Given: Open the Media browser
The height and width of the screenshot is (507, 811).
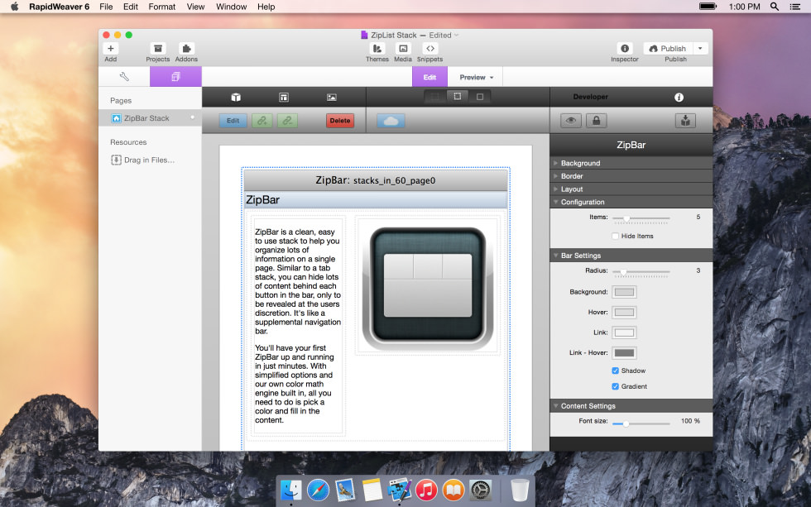Looking at the screenshot, I should tap(403, 49).
